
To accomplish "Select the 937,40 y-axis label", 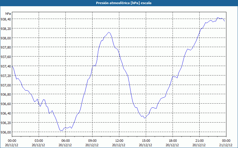I will 6,66.
